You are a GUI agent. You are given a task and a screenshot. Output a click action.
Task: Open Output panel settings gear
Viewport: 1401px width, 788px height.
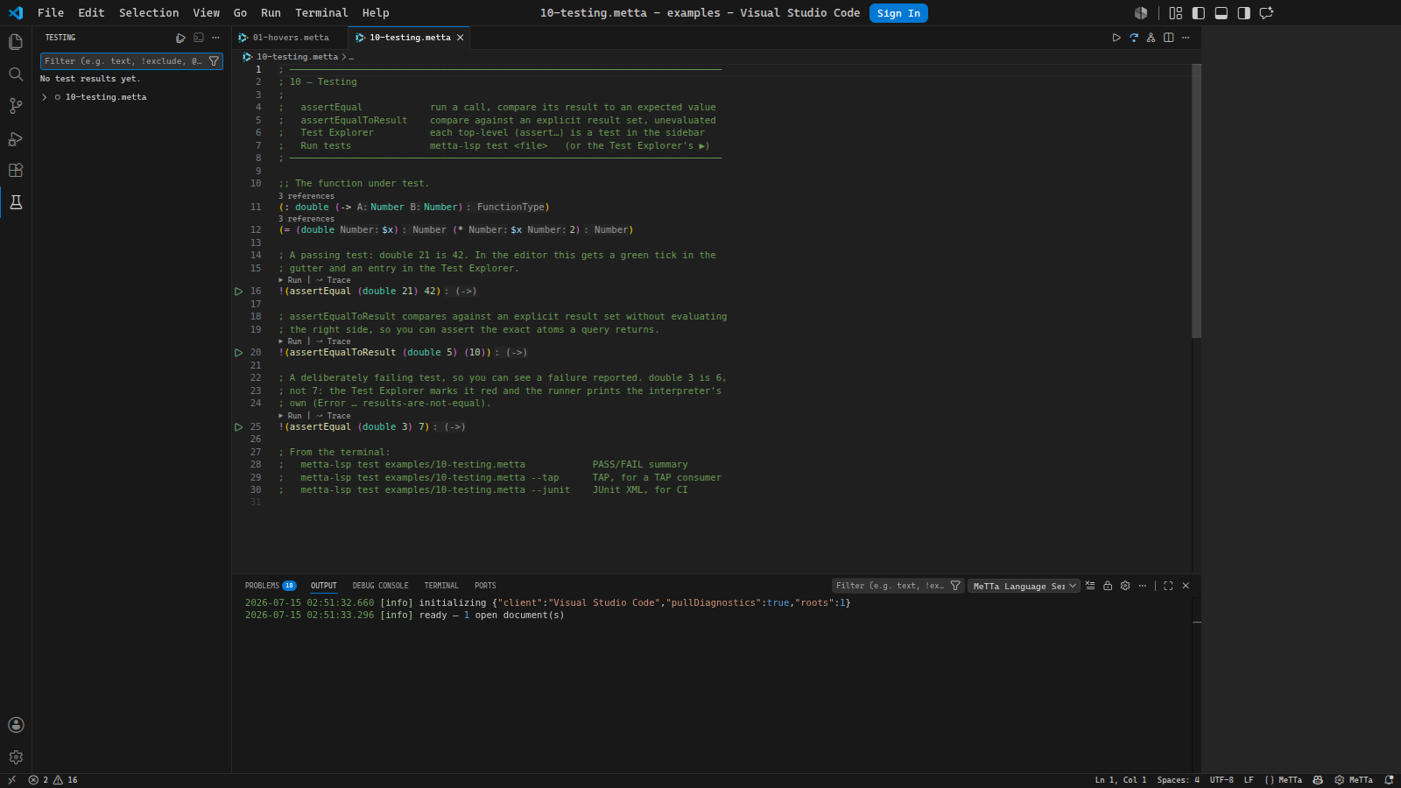(1125, 586)
